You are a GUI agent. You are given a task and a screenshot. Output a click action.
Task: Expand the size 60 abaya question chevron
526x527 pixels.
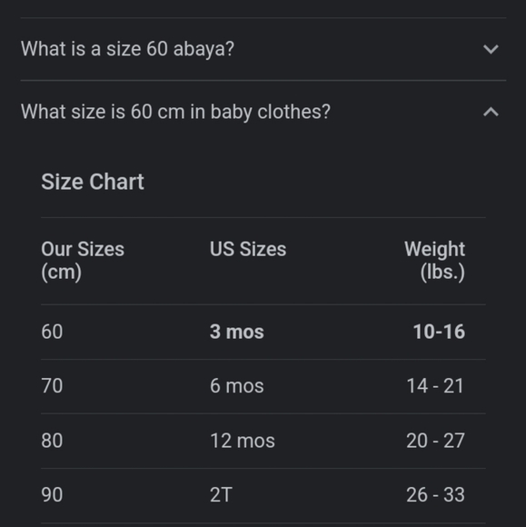click(x=491, y=49)
